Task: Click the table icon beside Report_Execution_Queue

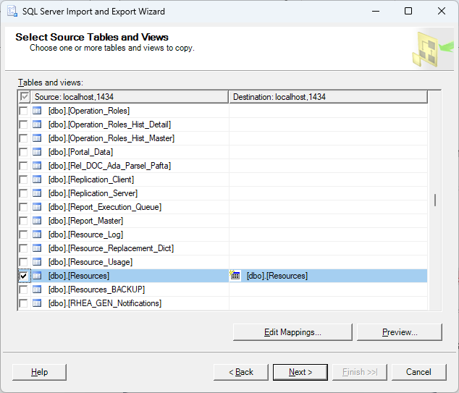Action: tap(37, 207)
